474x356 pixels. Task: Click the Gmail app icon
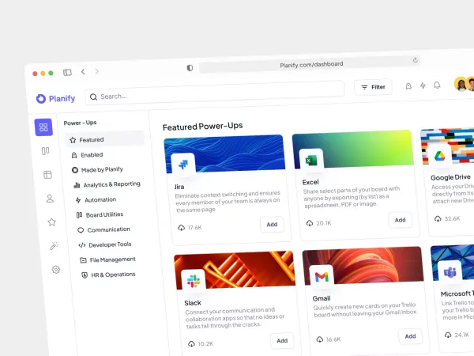coord(322,277)
